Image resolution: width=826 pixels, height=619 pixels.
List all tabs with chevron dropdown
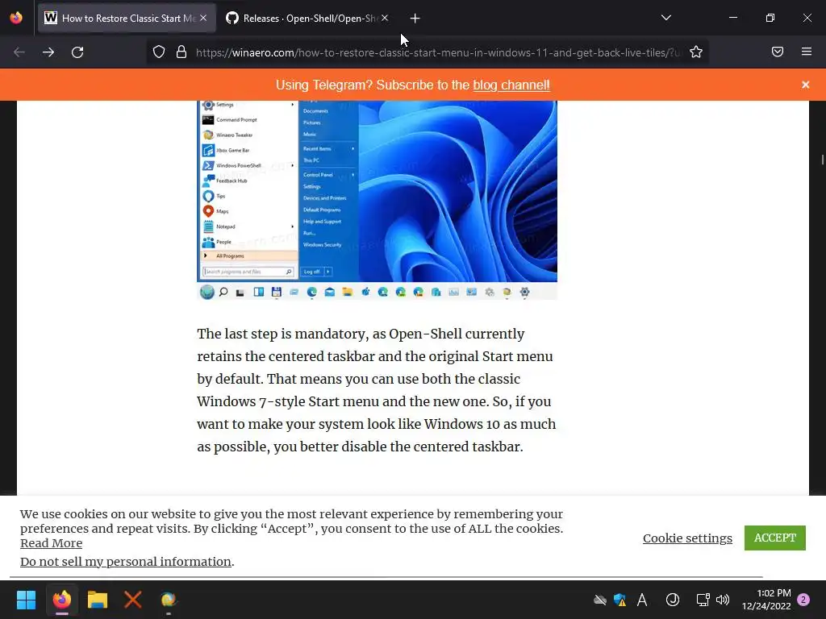coord(665,18)
